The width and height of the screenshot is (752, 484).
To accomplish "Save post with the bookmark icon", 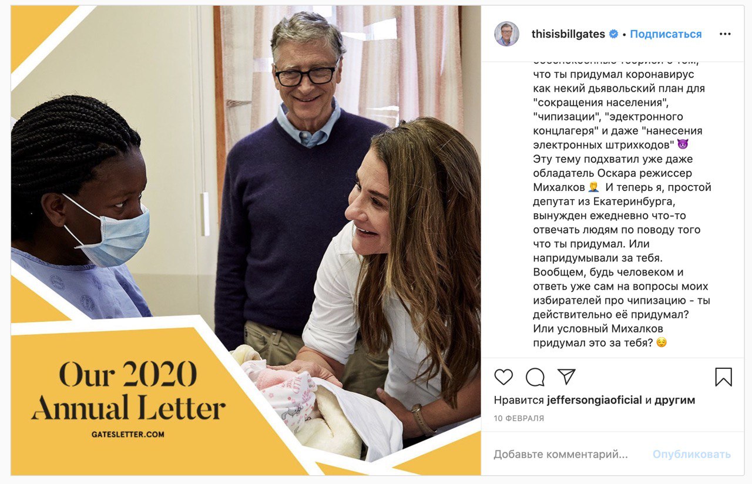I will [723, 377].
